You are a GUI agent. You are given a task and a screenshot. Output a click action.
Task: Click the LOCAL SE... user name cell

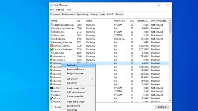tap(120, 39)
